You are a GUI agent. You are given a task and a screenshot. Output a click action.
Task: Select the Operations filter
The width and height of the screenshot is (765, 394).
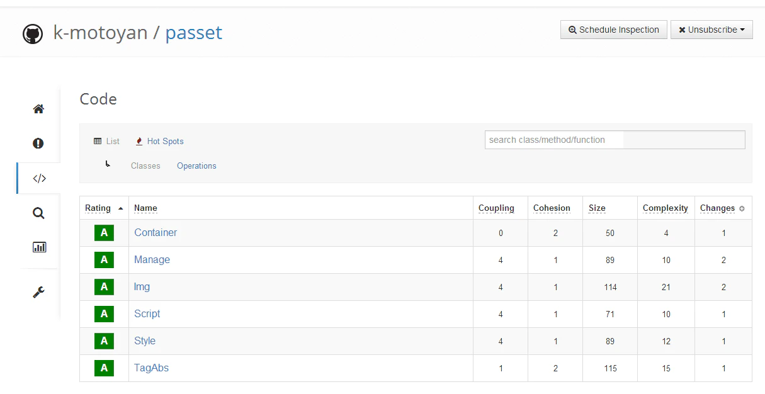point(196,166)
